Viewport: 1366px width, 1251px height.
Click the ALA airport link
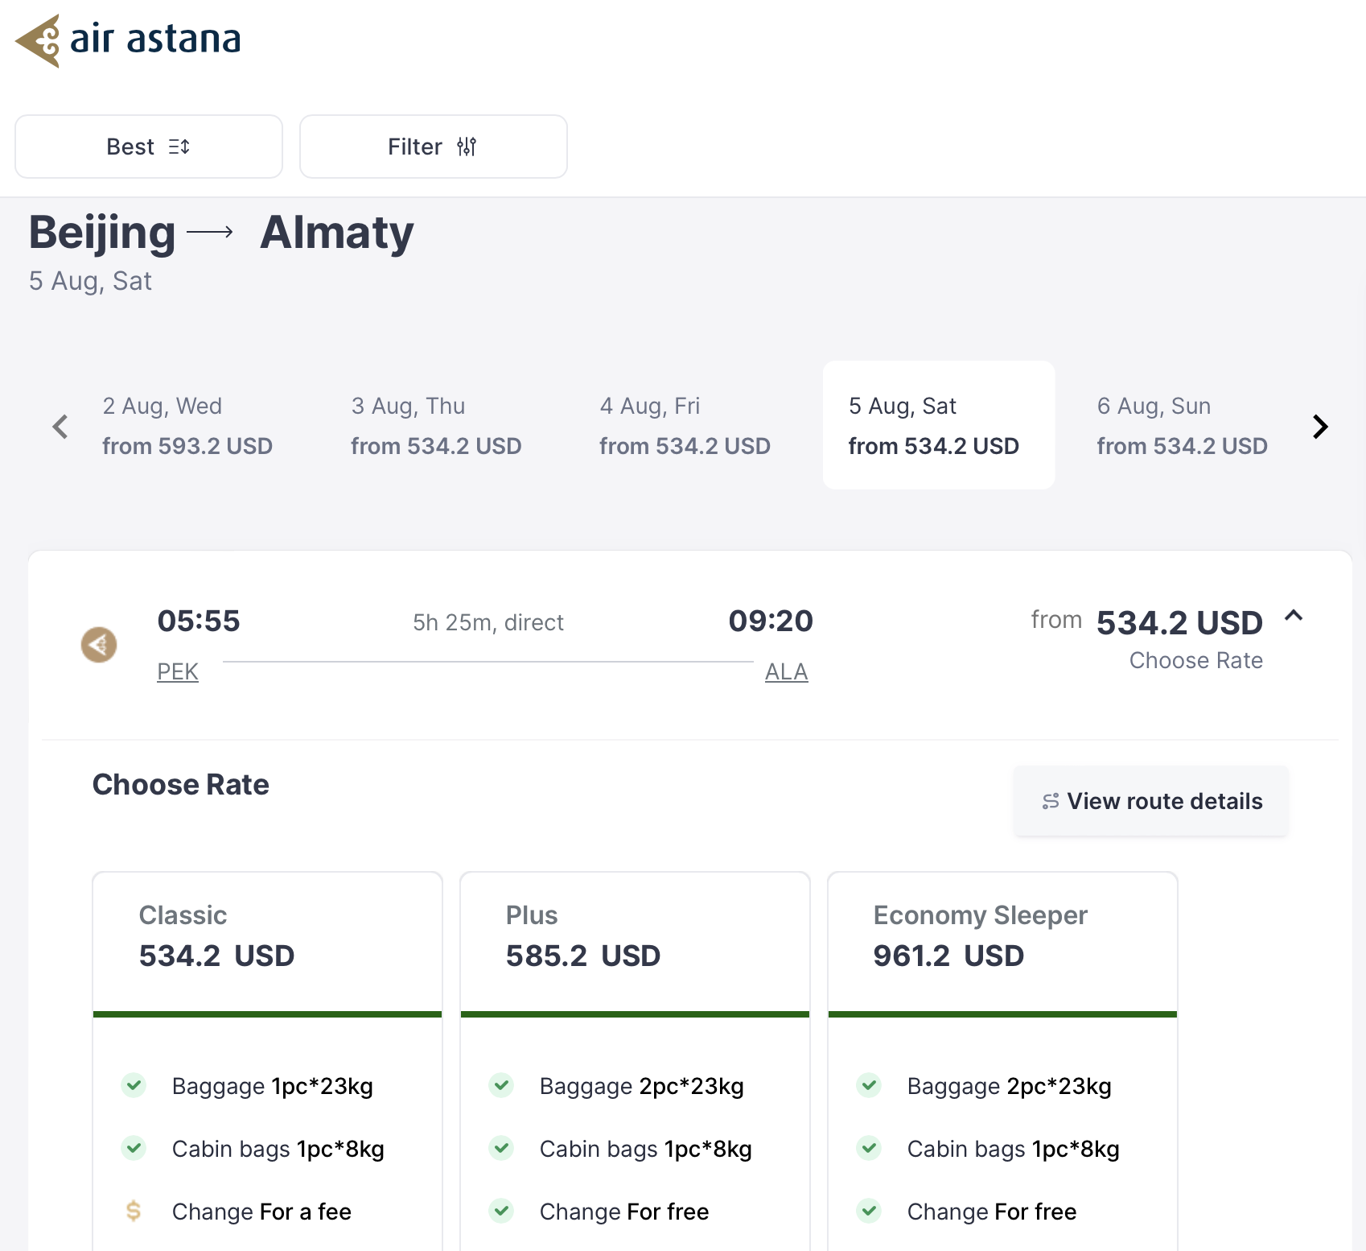coord(786,671)
